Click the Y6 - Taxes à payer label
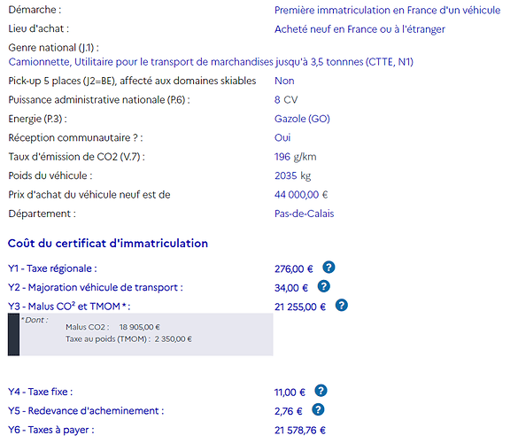This screenshot has width=518, height=443. 51,430
